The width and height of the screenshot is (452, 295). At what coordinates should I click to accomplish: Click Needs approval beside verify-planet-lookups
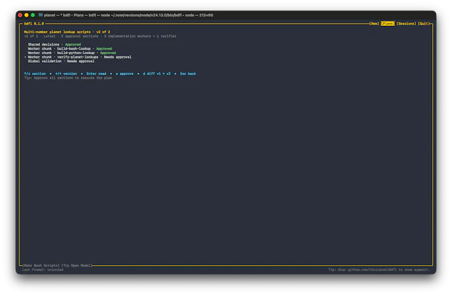coord(118,57)
